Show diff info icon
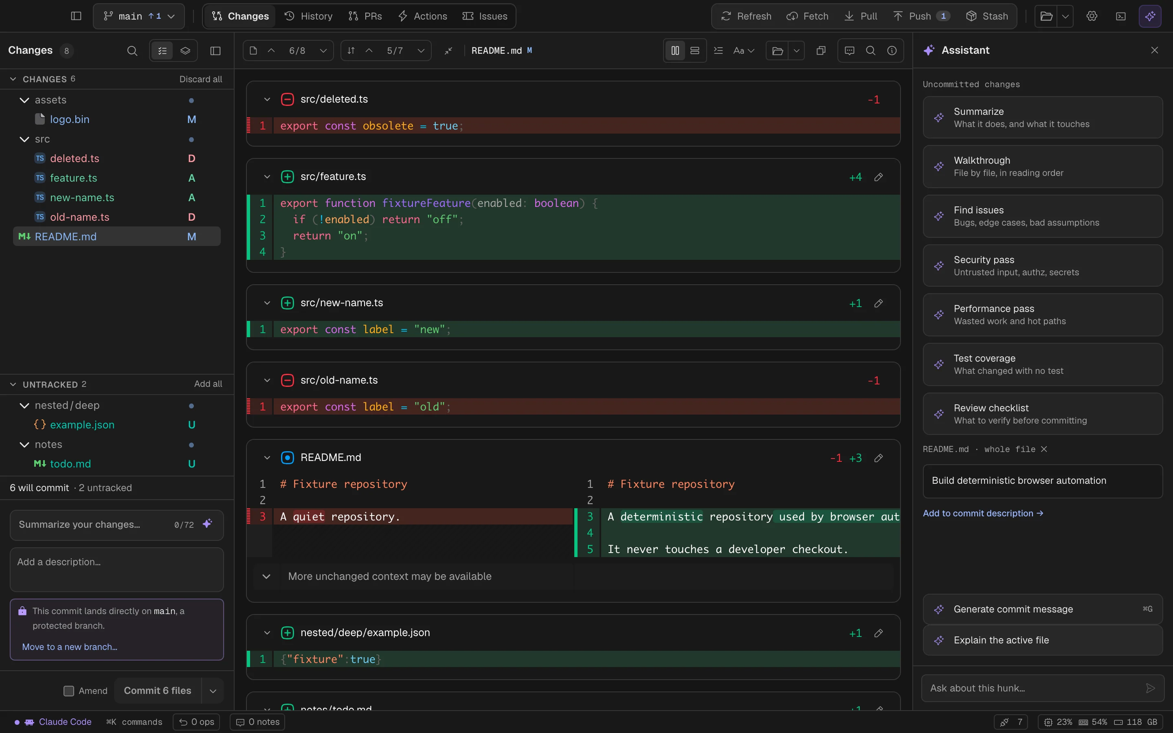Screen dimensions: 1173x733 click(x=892, y=50)
